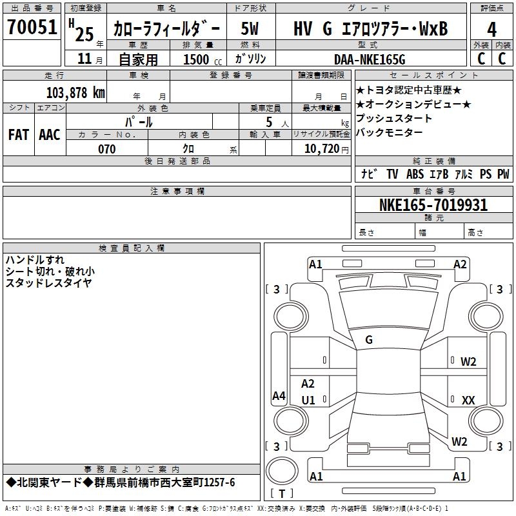Viewport: 516px width, 516px height.
Task: Select the fuel type ガソリン
Action: tap(250, 59)
